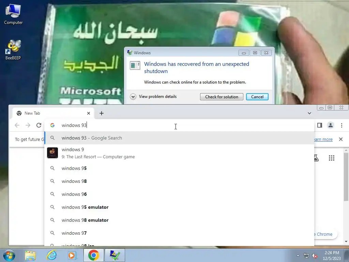The height and width of the screenshot is (262, 349).
Task: Open the Computer desktop icon
Action: (13, 14)
